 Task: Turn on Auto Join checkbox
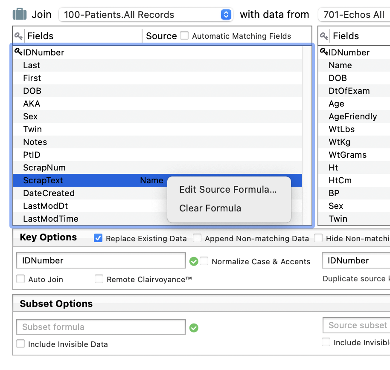point(20,279)
